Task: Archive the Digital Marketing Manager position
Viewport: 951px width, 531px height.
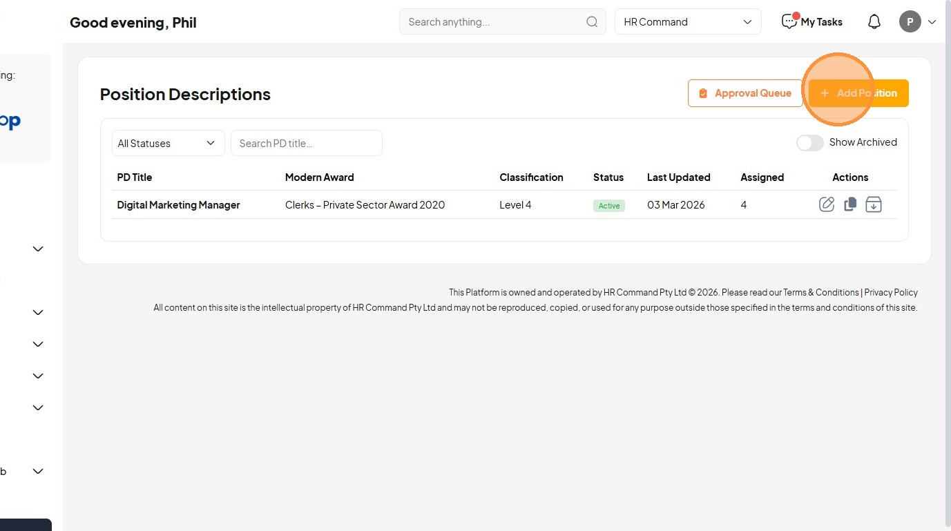Action: point(874,204)
